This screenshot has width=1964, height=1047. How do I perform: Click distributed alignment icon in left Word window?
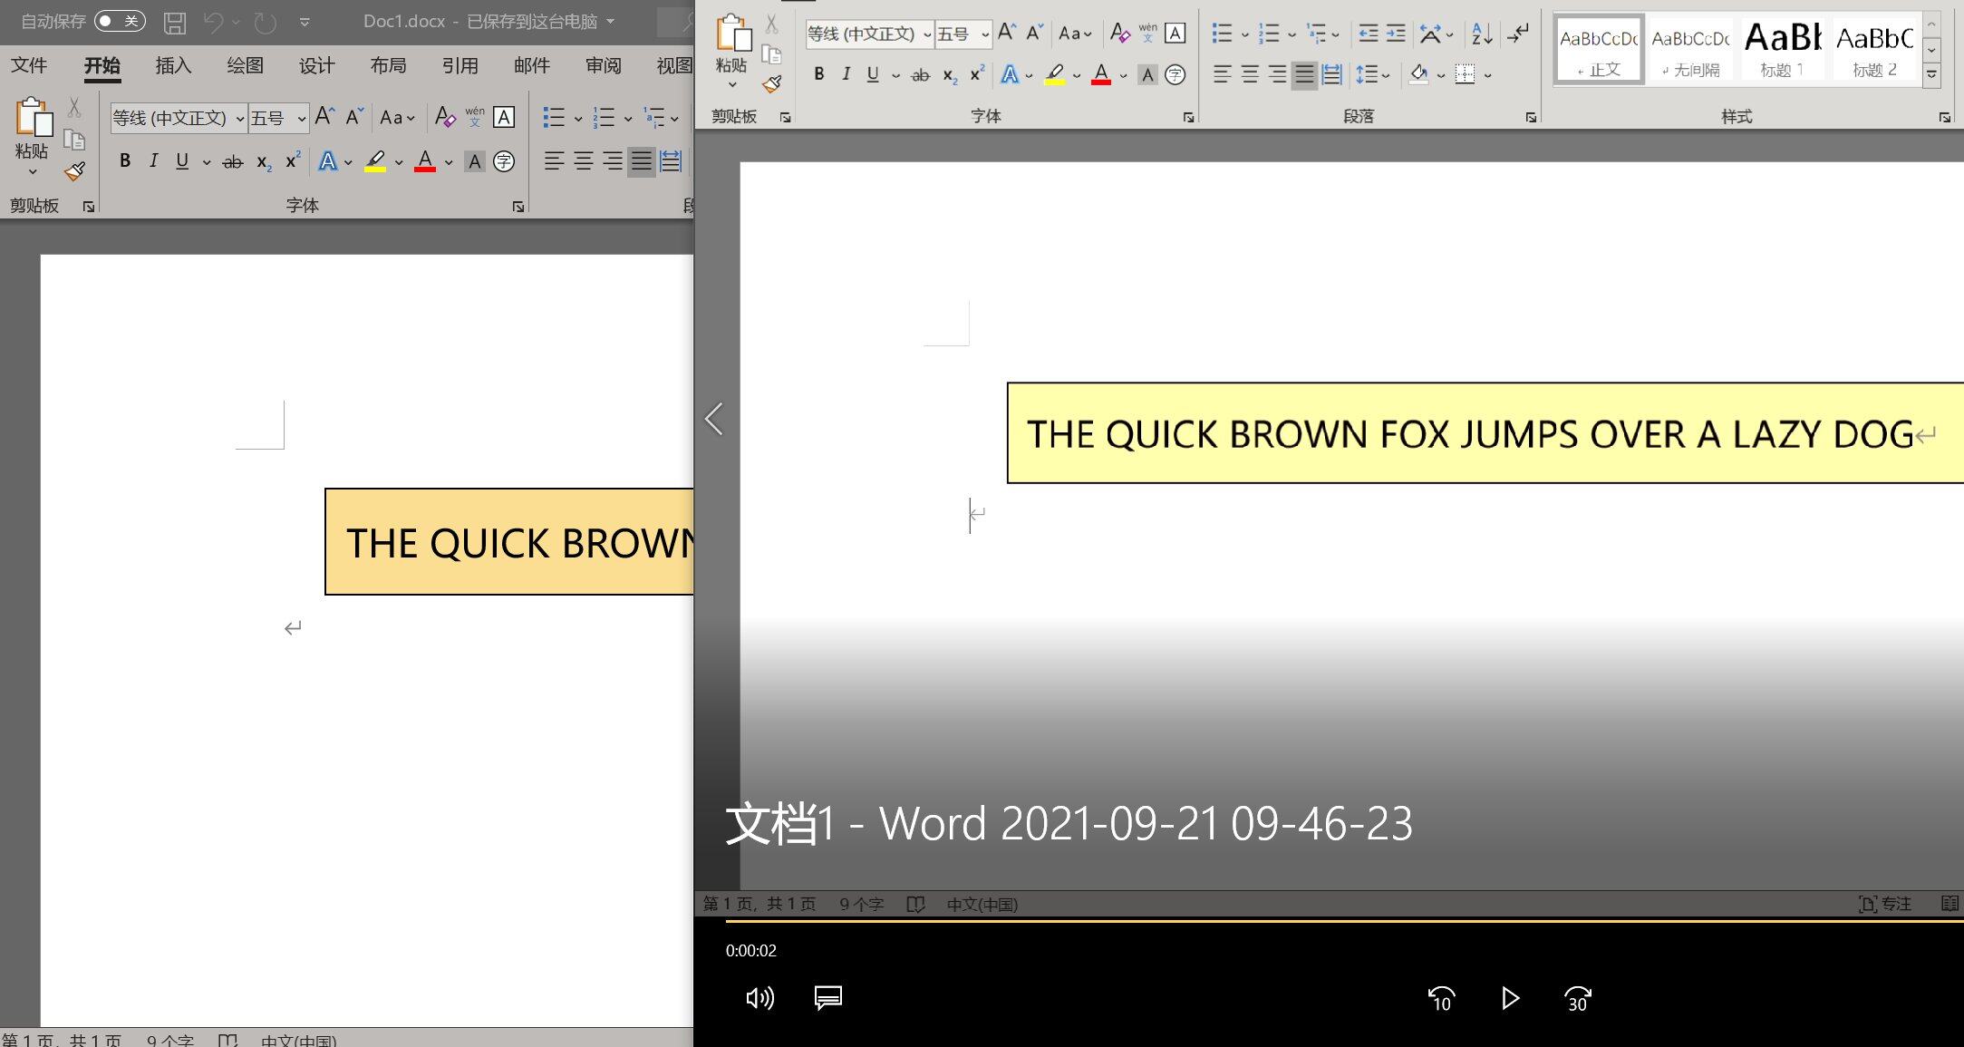tap(671, 161)
